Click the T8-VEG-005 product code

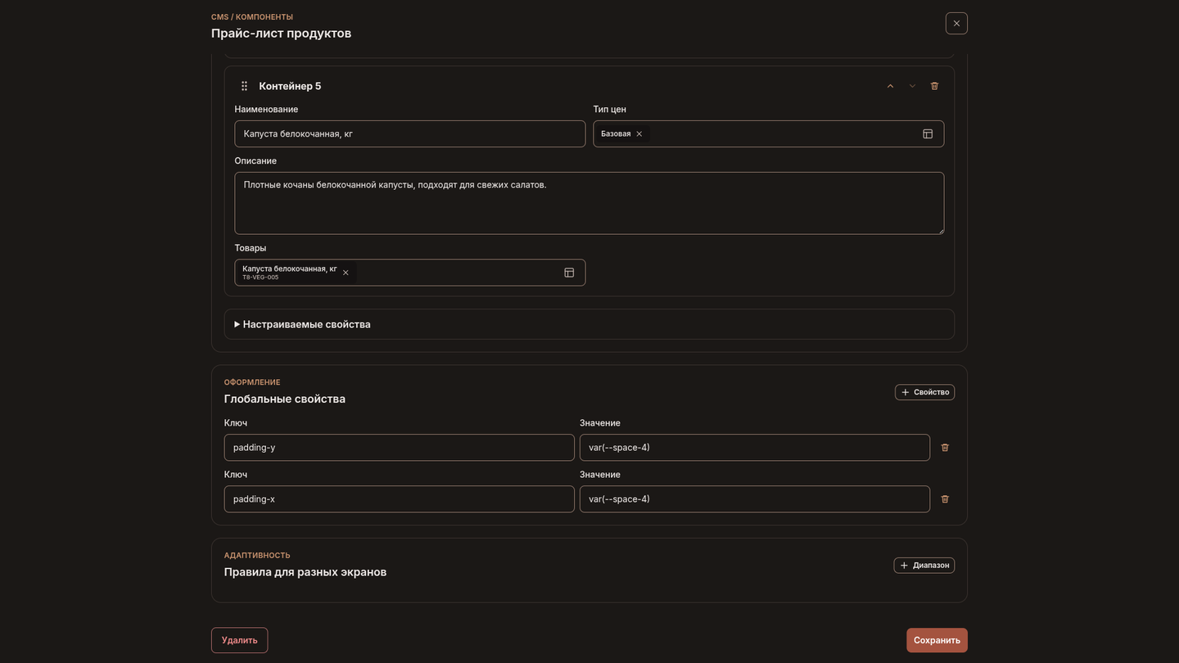pos(260,277)
